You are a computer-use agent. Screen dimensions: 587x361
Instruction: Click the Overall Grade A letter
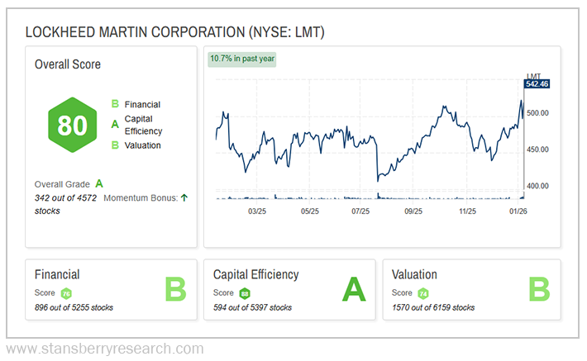pos(99,183)
